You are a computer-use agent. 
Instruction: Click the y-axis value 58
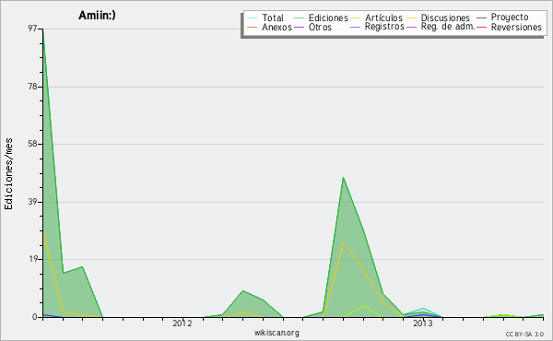pos(32,144)
